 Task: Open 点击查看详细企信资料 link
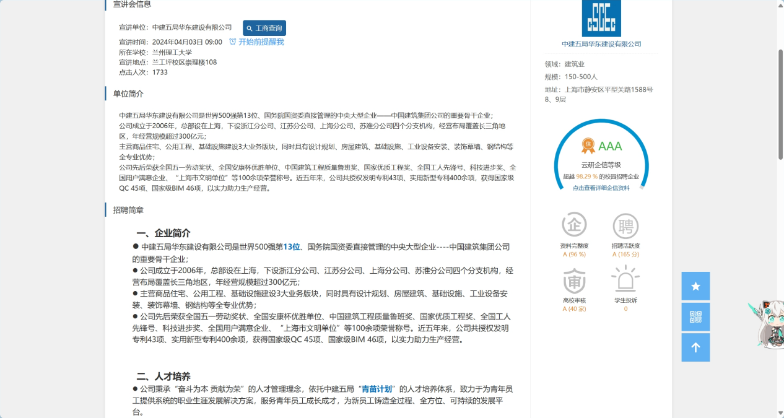[x=601, y=188]
